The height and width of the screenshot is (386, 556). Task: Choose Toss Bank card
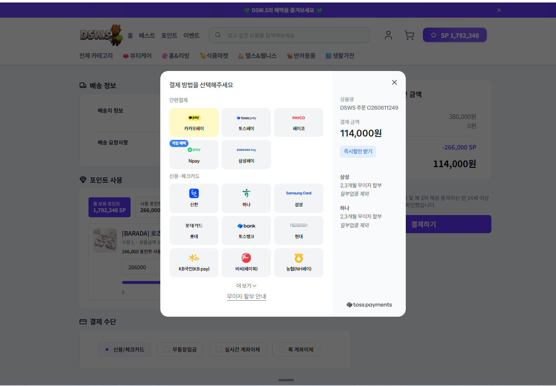point(246,230)
